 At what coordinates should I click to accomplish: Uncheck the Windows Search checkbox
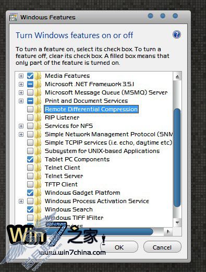click(x=30, y=209)
